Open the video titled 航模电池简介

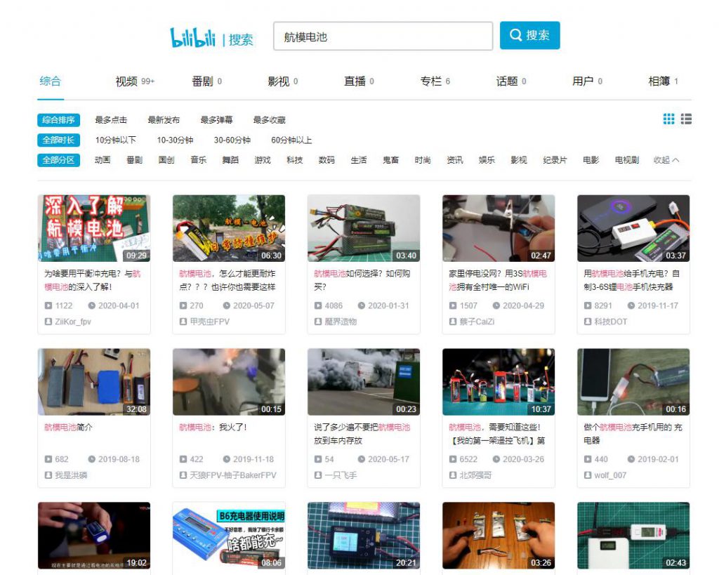tap(67, 427)
